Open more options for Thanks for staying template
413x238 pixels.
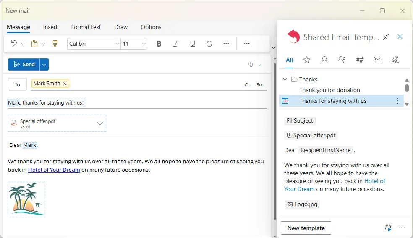coord(398,101)
